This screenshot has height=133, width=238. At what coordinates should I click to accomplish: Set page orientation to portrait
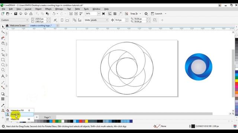pyautogui.click(x=62, y=20)
